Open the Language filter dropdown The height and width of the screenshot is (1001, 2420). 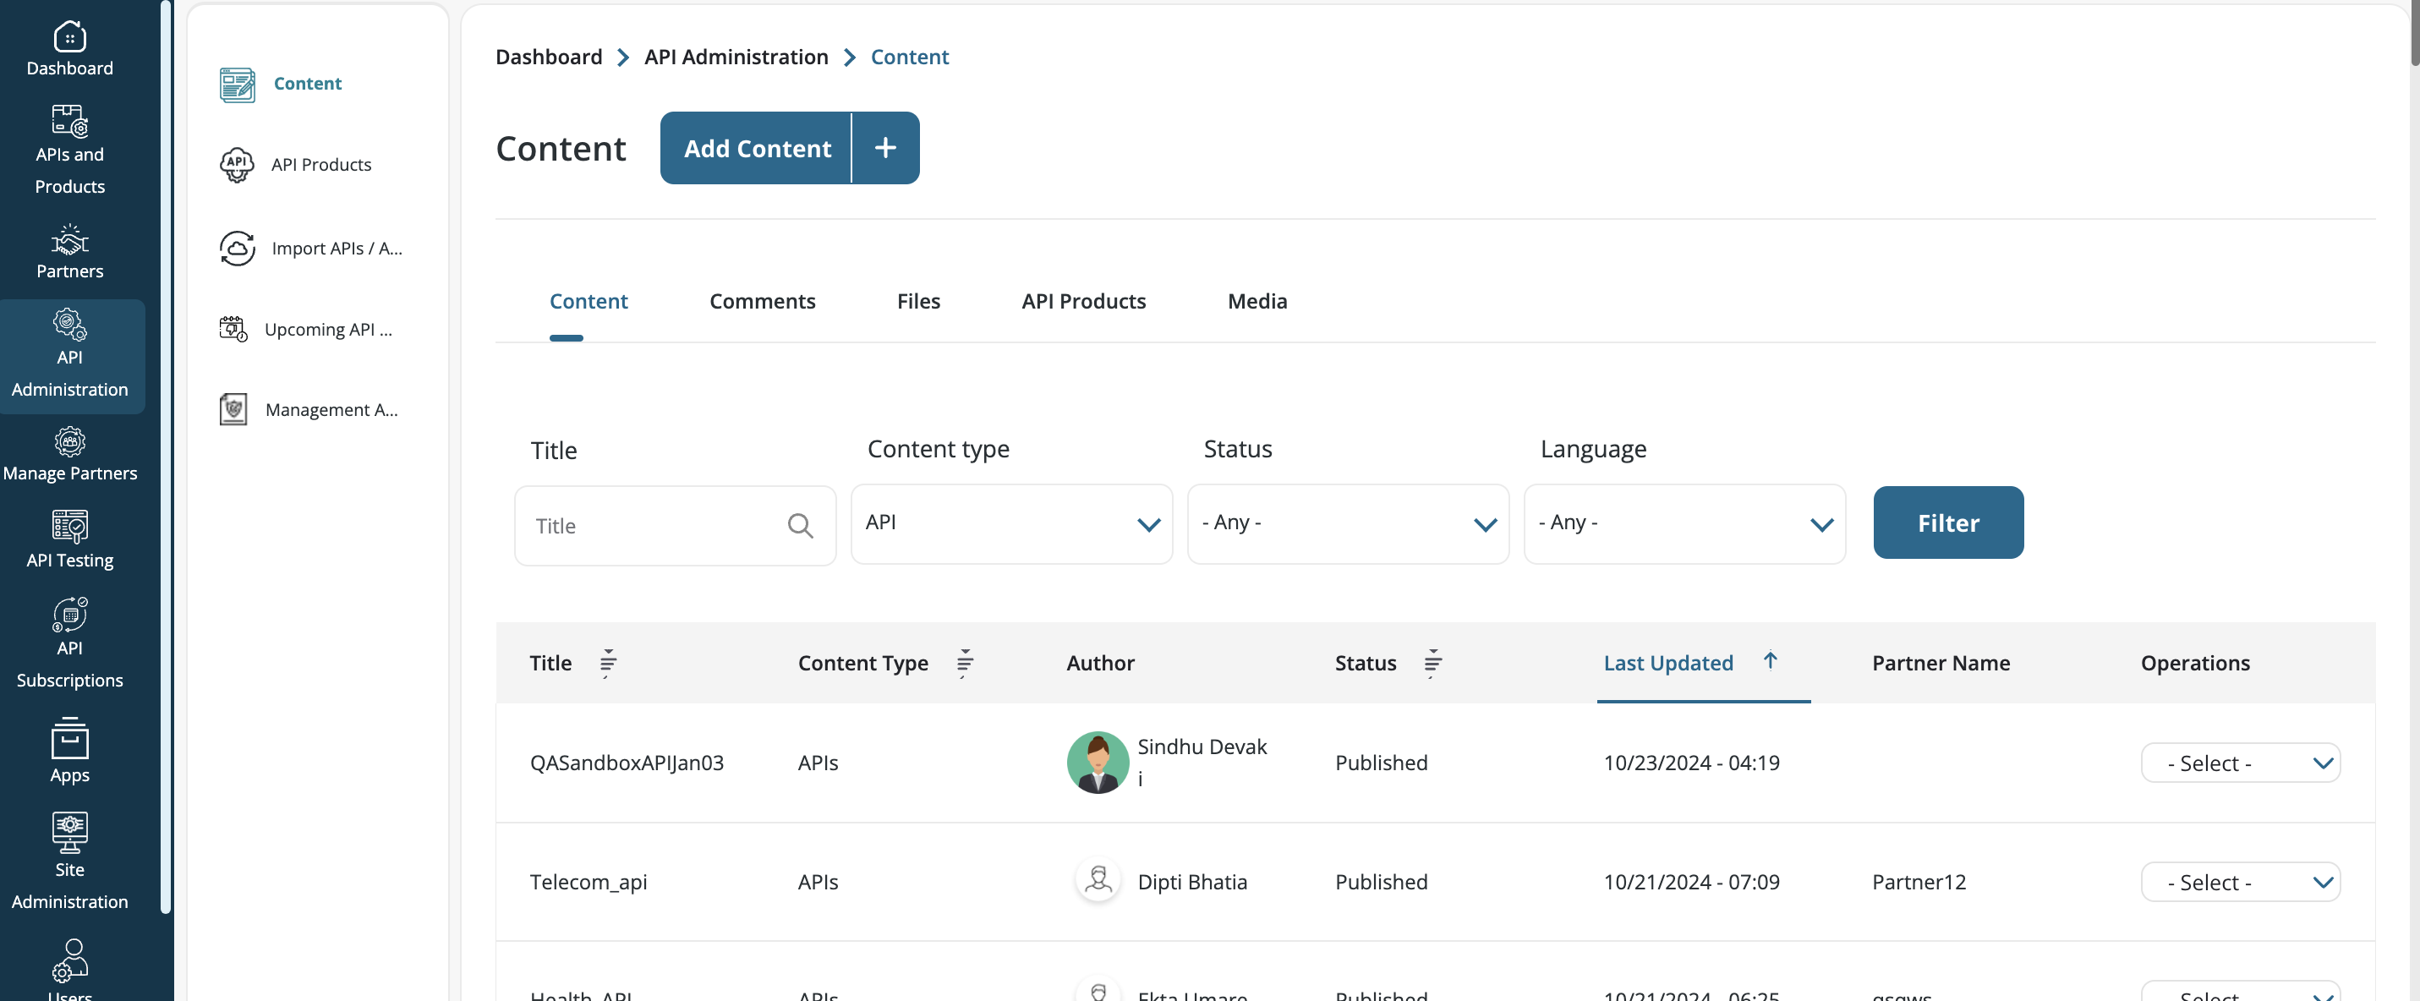[1684, 524]
